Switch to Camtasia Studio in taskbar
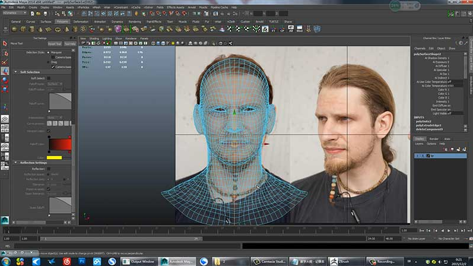This screenshot has height=266, width=473. 269,261
